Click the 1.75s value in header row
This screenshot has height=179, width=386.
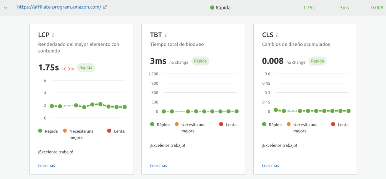pos(309,8)
